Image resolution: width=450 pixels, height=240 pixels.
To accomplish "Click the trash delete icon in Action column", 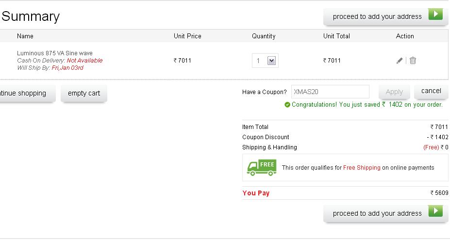I will (x=413, y=61).
